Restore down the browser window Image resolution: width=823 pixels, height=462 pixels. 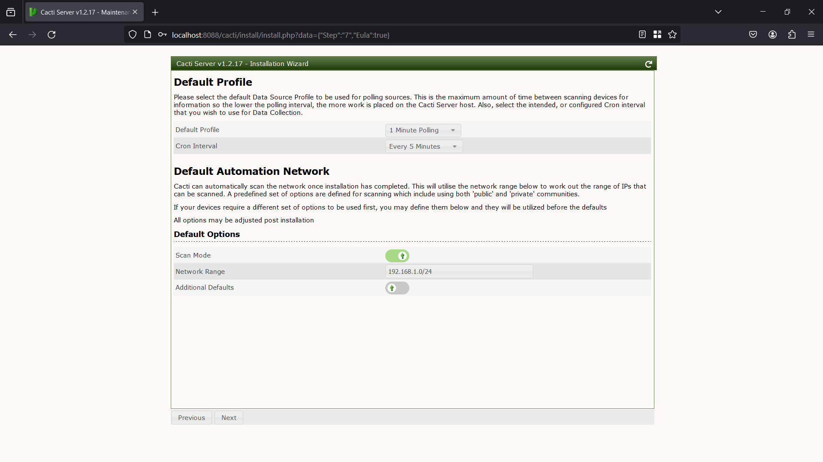tap(787, 12)
